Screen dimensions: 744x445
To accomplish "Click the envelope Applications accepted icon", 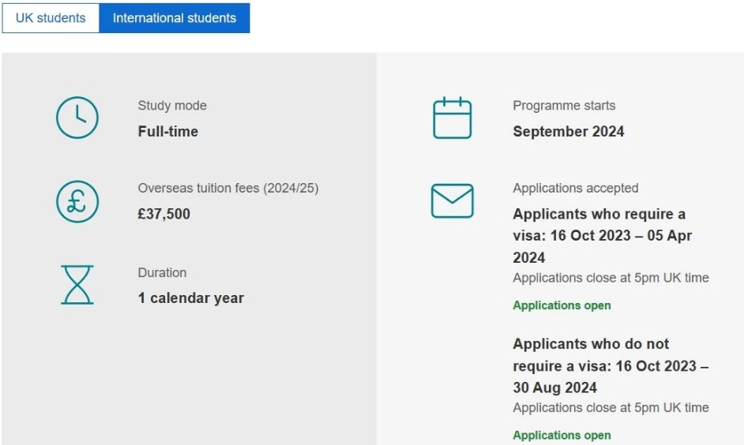I will tap(453, 201).
